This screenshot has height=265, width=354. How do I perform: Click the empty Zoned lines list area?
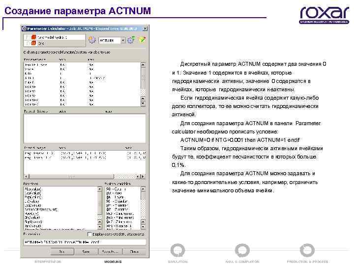(85, 128)
